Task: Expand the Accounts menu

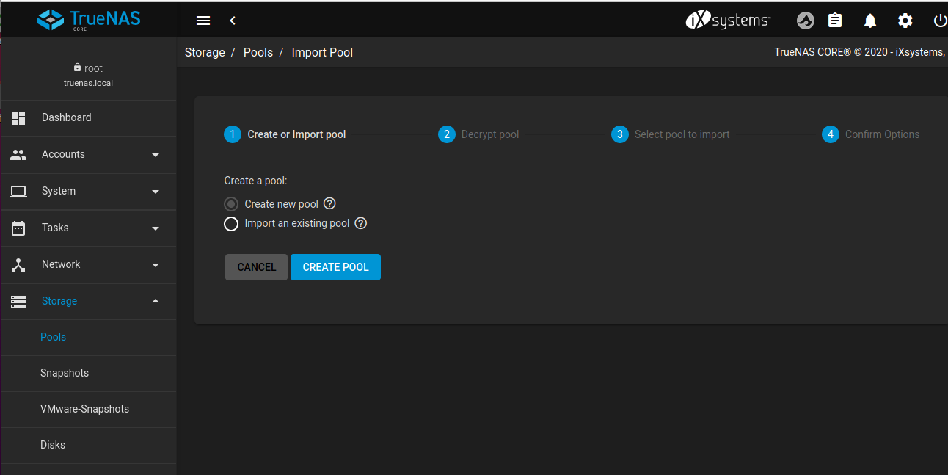Action: (x=88, y=154)
